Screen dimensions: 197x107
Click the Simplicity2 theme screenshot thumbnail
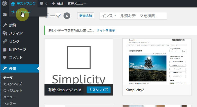click(157, 61)
